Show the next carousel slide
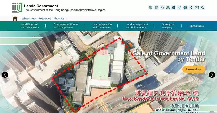 coord(212,75)
